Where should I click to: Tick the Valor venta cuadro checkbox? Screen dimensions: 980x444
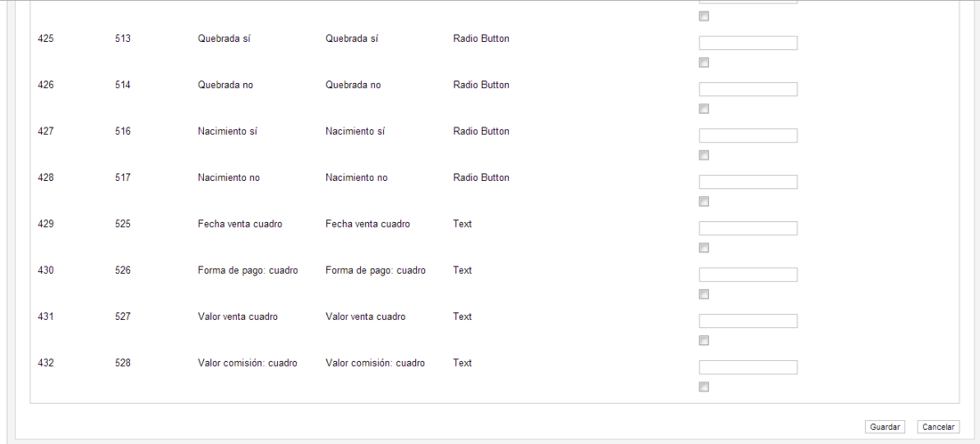tap(704, 341)
